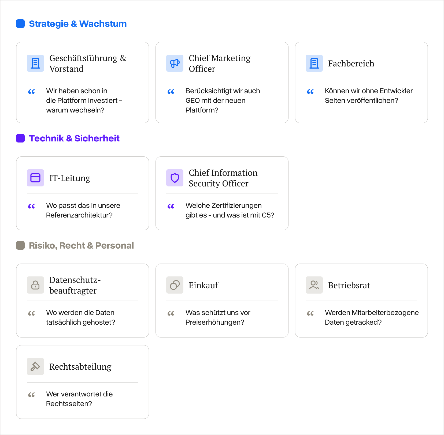Click the Chief Marketing Officer card title
The width and height of the screenshot is (444, 435).
tap(220, 63)
